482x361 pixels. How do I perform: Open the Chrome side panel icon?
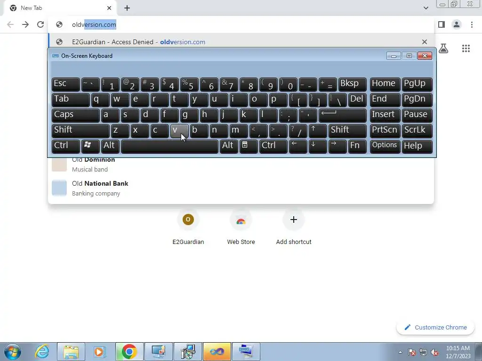click(442, 24)
